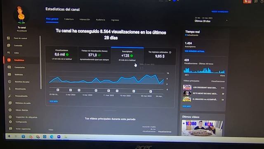
Task: Select the Visualizaciones 8,6 mil metric card
Action: click(x=61, y=55)
